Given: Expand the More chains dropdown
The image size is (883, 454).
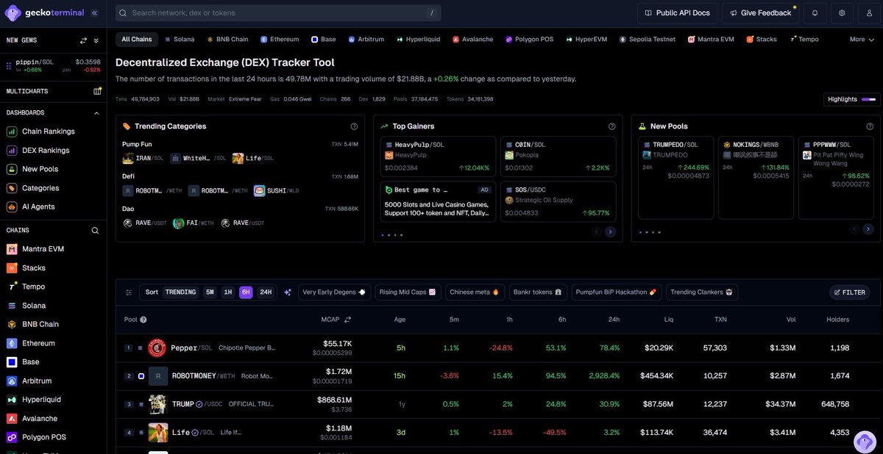Looking at the screenshot, I should (x=862, y=40).
